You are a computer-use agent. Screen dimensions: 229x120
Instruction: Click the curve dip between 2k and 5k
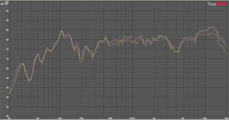click(177, 52)
